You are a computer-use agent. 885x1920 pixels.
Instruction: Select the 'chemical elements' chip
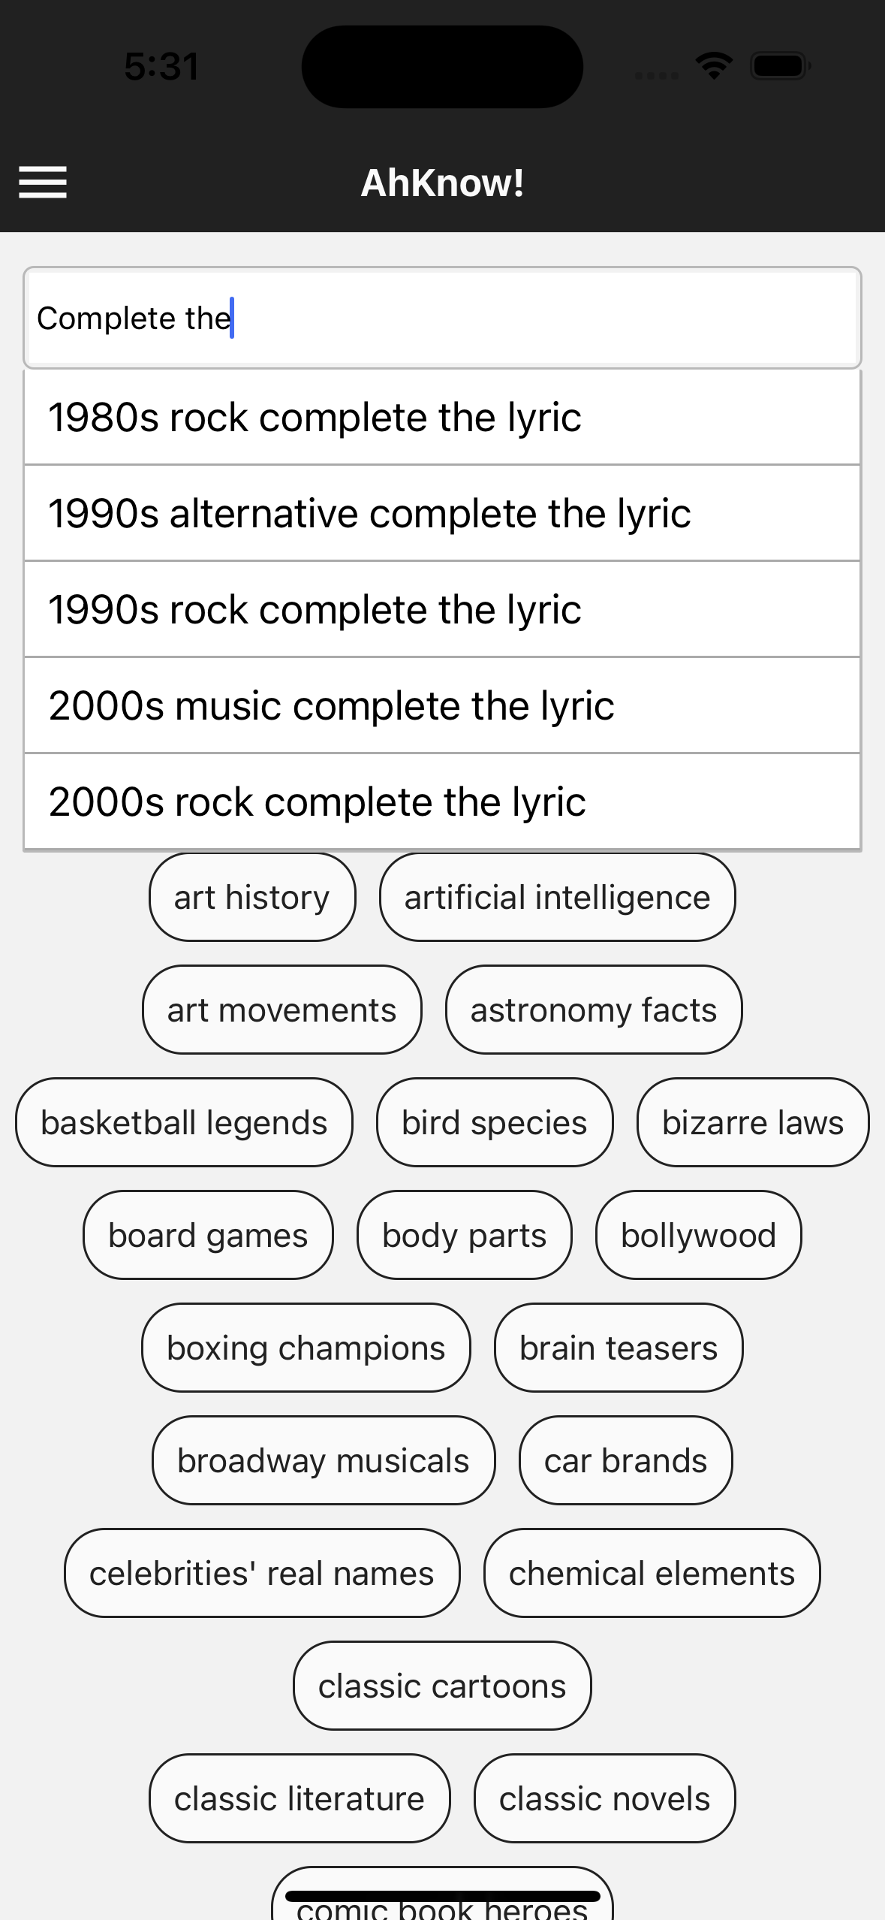(x=652, y=1574)
